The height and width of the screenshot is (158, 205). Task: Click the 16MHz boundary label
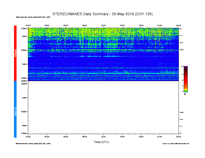[24, 81]
